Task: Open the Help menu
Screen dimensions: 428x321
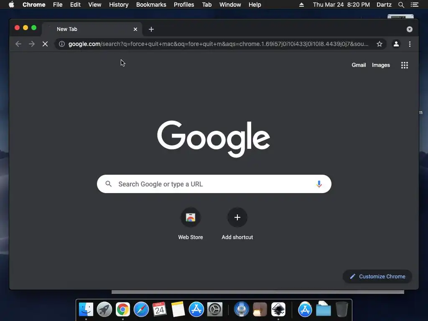Action: (x=255, y=5)
